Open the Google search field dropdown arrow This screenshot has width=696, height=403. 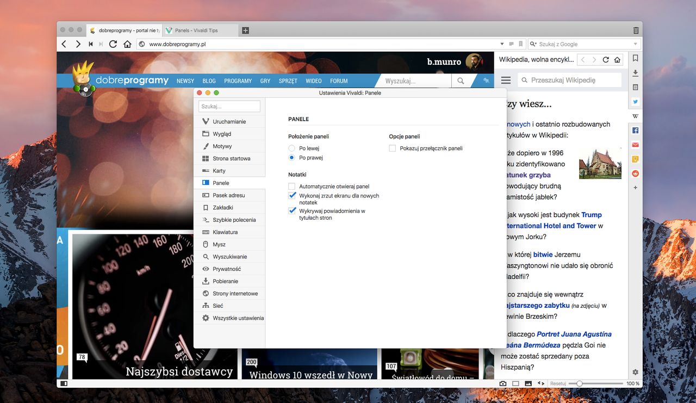tap(635, 44)
